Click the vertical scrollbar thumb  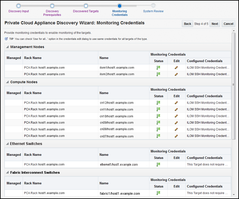coord(234,85)
